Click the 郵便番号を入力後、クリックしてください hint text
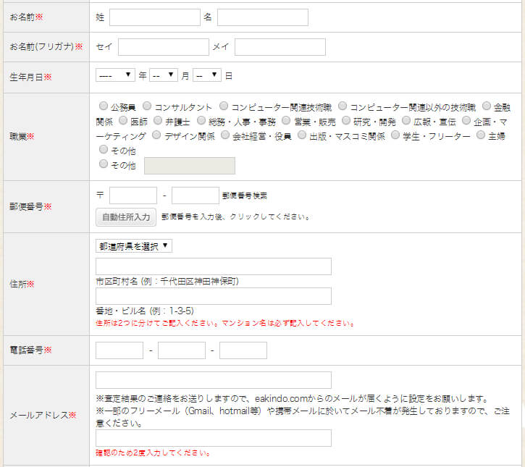 pyautogui.click(x=236, y=217)
